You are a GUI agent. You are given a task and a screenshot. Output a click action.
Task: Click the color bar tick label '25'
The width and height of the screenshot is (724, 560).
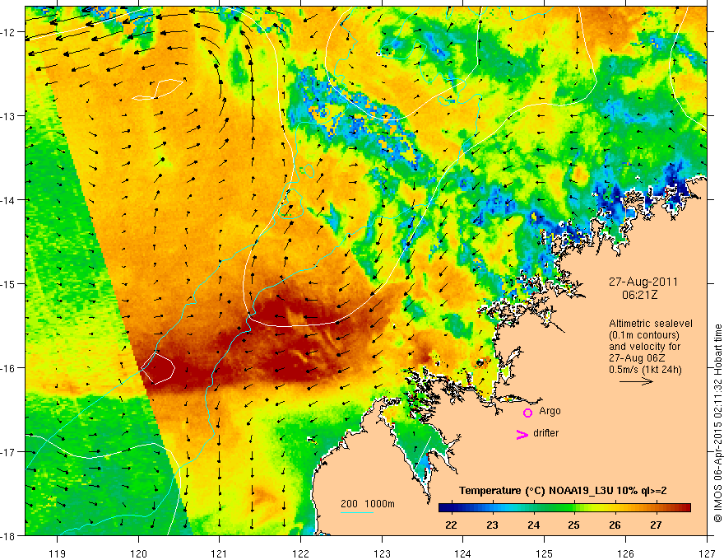pyautogui.click(x=574, y=525)
